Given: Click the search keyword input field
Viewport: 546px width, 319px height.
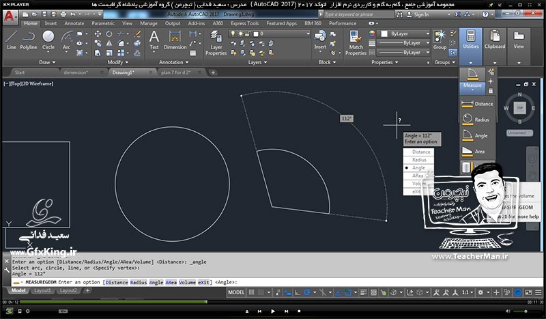Looking at the screenshot, I should 359,14.
